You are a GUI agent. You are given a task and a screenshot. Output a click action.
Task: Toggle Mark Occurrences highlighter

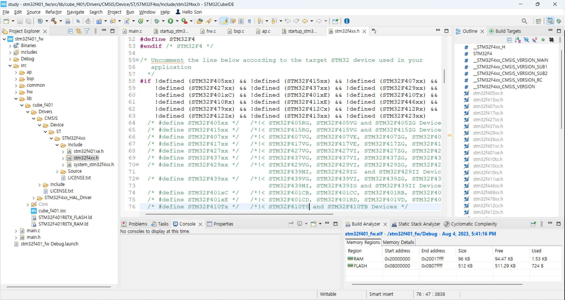pos(224,21)
